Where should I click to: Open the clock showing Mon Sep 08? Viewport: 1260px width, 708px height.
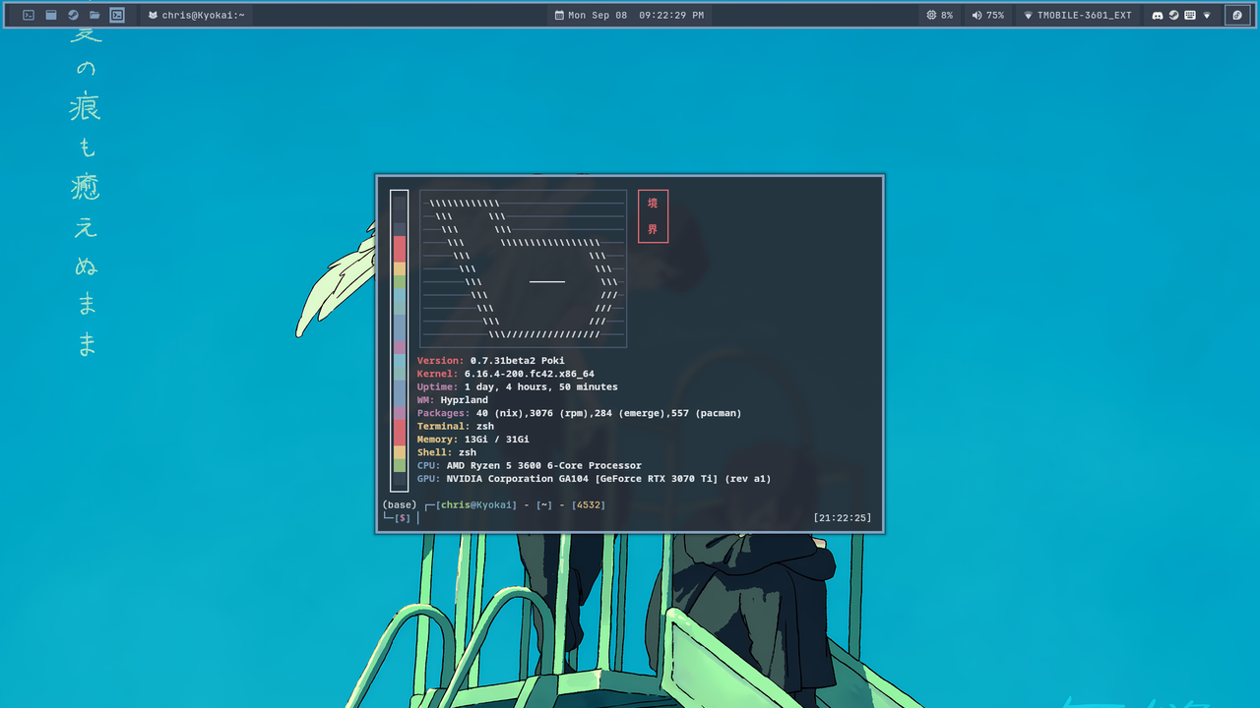click(629, 15)
